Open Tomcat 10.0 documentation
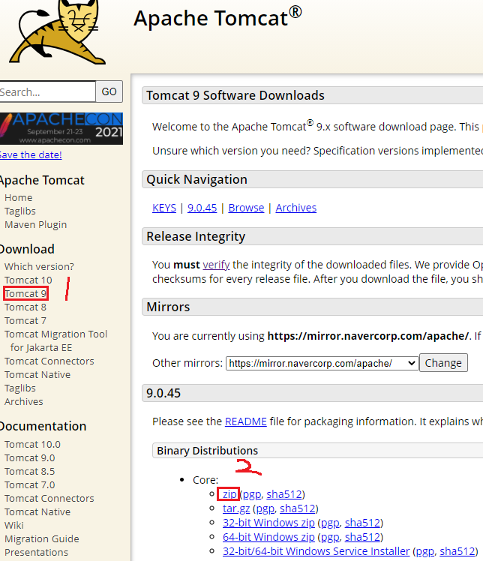Viewport: 483px width, 561px height. (32, 444)
